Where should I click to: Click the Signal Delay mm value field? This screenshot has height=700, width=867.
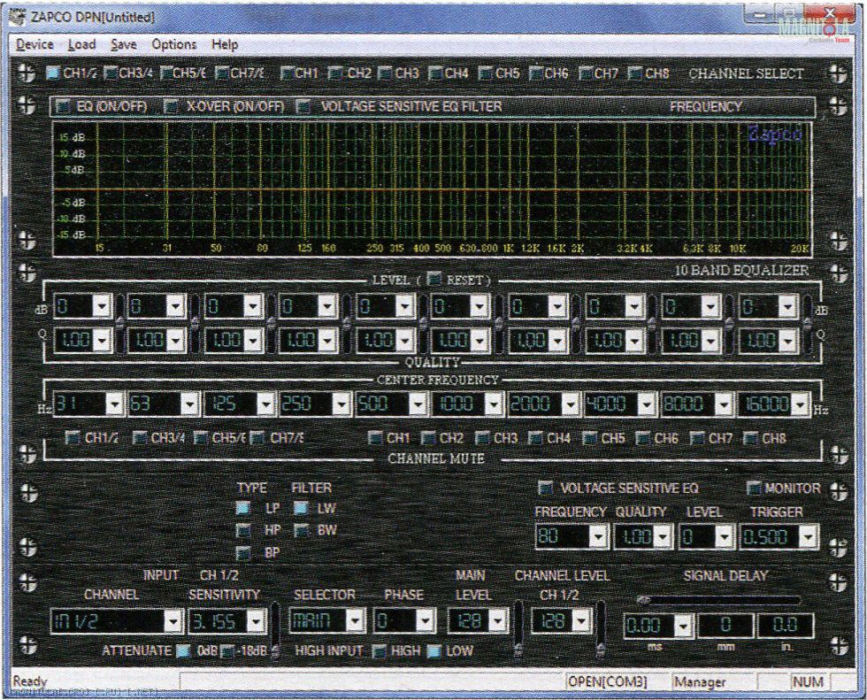[x=725, y=626]
